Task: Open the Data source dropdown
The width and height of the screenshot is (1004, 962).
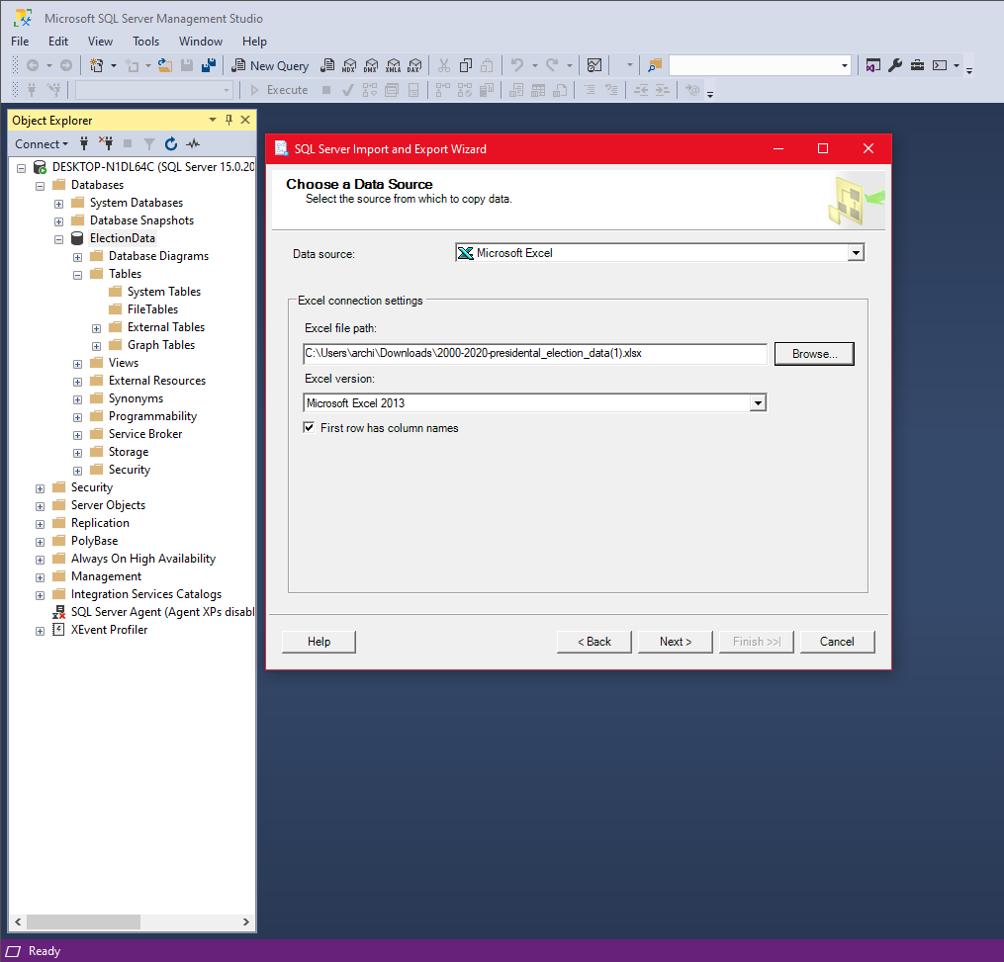Action: [856, 253]
